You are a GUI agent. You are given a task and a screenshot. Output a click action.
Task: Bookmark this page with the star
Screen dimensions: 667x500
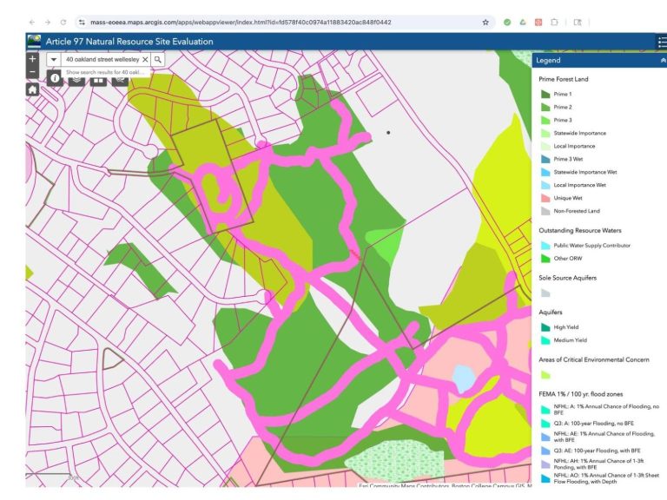[x=485, y=22]
